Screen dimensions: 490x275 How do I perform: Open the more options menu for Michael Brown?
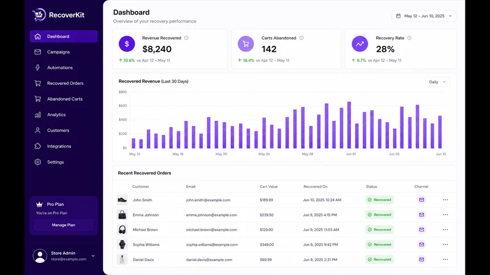pos(445,230)
